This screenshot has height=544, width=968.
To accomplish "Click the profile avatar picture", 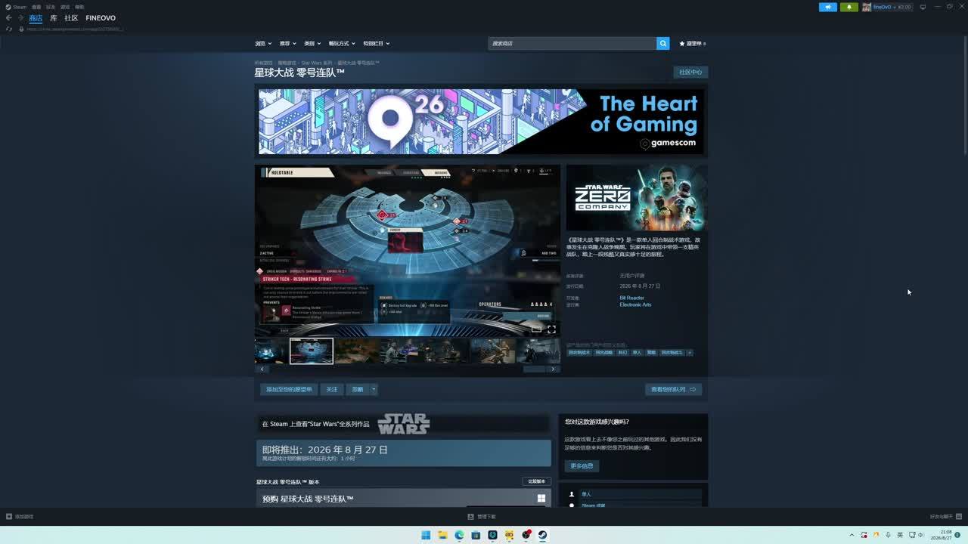I will pyautogui.click(x=867, y=7).
